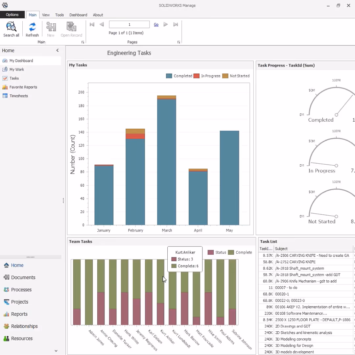The width and height of the screenshot is (355, 355).
Task: Switch to the View ribbon tab
Action: click(46, 15)
